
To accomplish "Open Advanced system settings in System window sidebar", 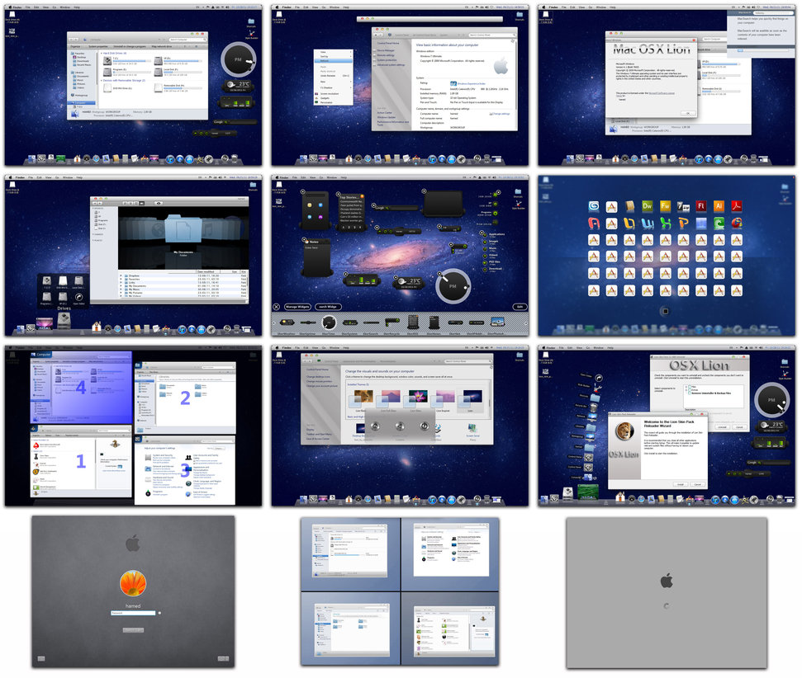I will (391, 65).
